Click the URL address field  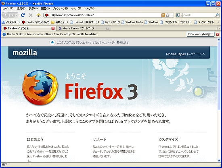click(x=105, y=15)
